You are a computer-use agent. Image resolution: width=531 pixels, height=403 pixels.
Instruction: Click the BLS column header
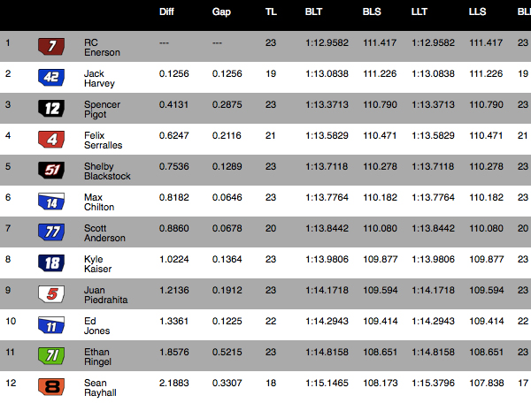(372, 11)
